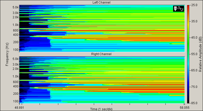Screen dimensions: 203x111
Task: Click inside the Right Channel spectrogram plot
Action: (x=102, y=80)
